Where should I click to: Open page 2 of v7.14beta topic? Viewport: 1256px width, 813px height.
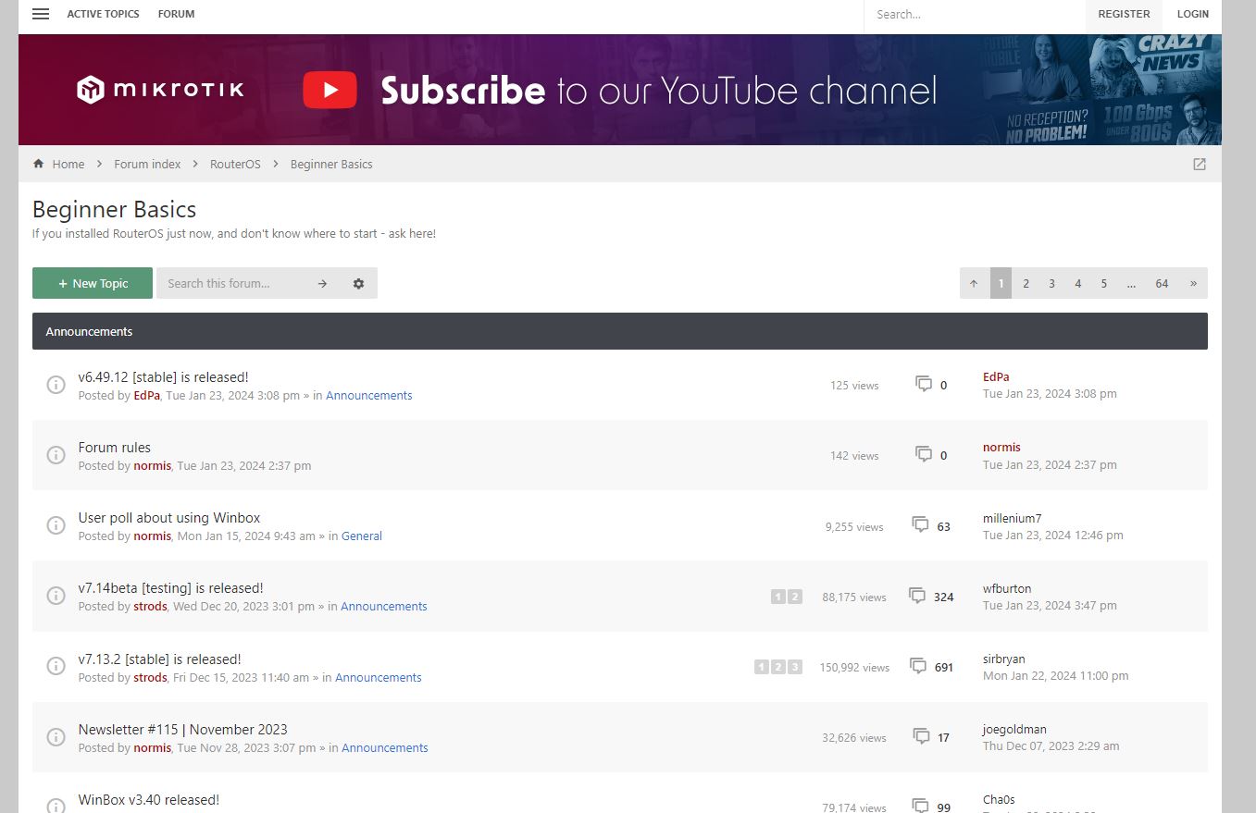click(794, 597)
